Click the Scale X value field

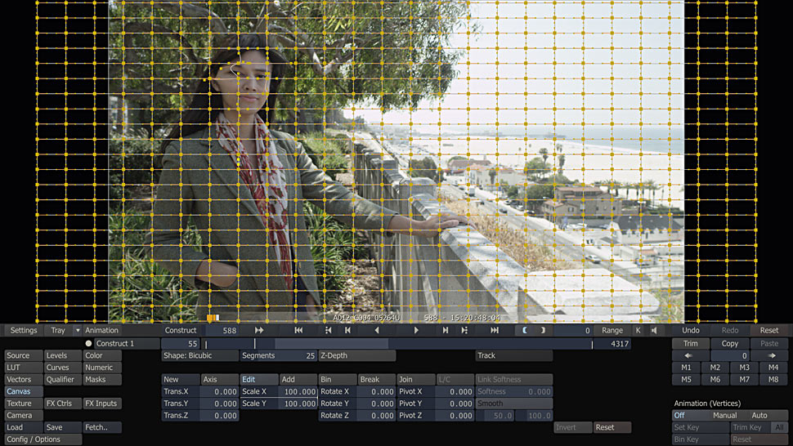pos(299,392)
